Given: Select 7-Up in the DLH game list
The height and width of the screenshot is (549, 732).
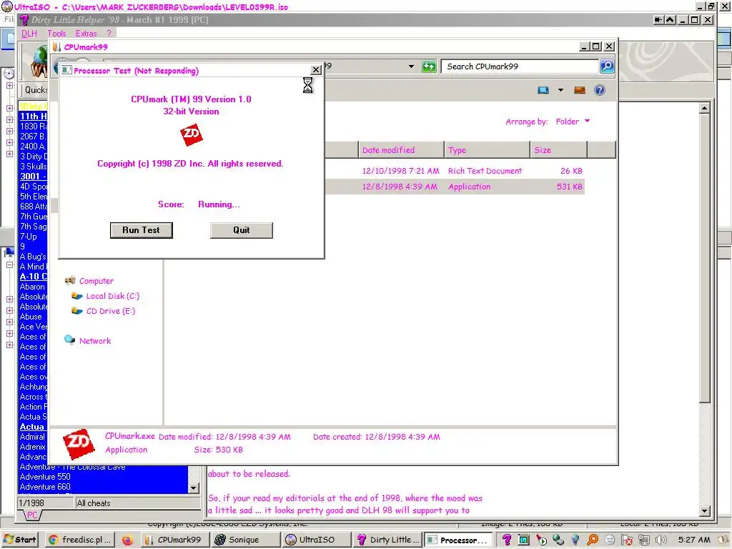Looking at the screenshot, I should coord(28,237).
